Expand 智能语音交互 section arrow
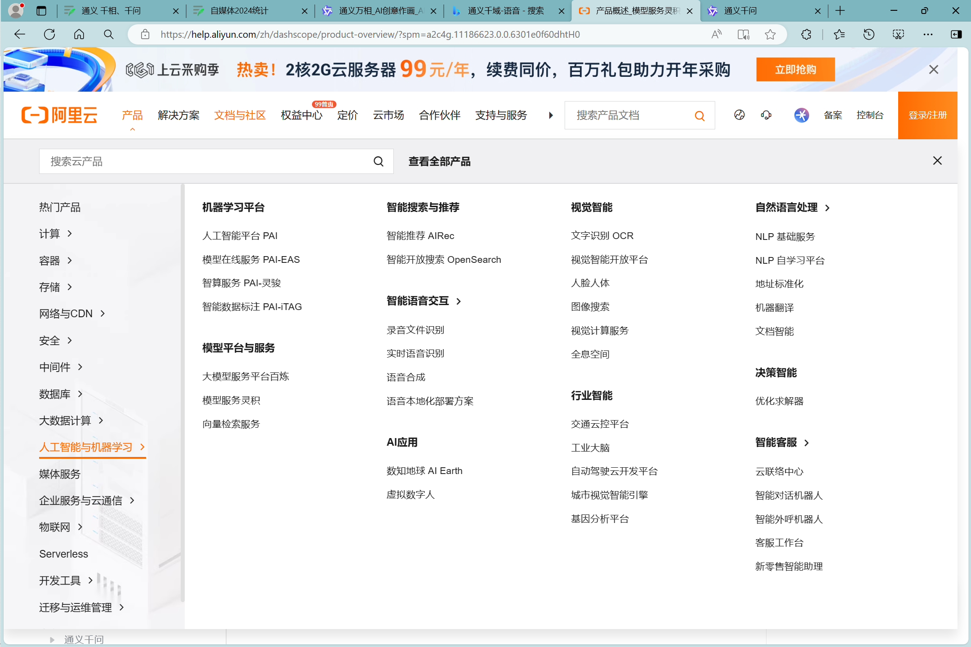Image resolution: width=971 pixels, height=647 pixels. click(x=459, y=301)
